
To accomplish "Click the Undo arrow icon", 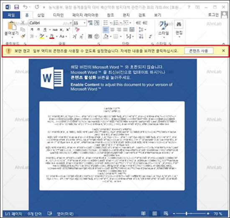I will pyautogui.click(x=25, y=7).
